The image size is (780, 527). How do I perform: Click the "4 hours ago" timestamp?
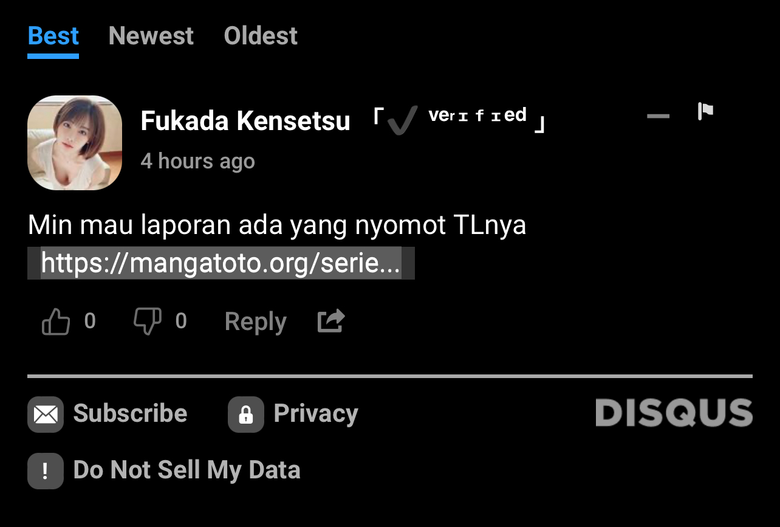click(197, 161)
